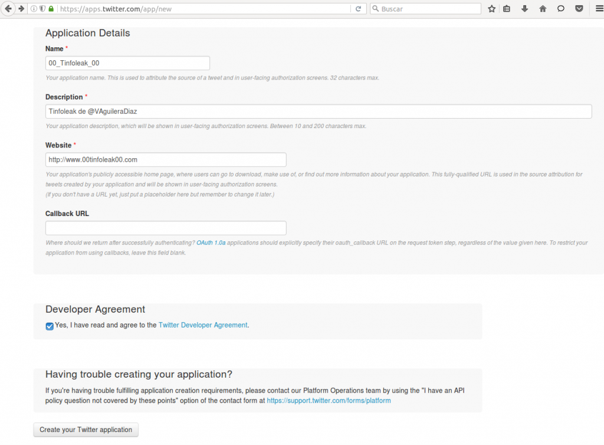604x445 pixels.
Task: Click the site information icon in address bar
Action: pyautogui.click(x=34, y=9)
